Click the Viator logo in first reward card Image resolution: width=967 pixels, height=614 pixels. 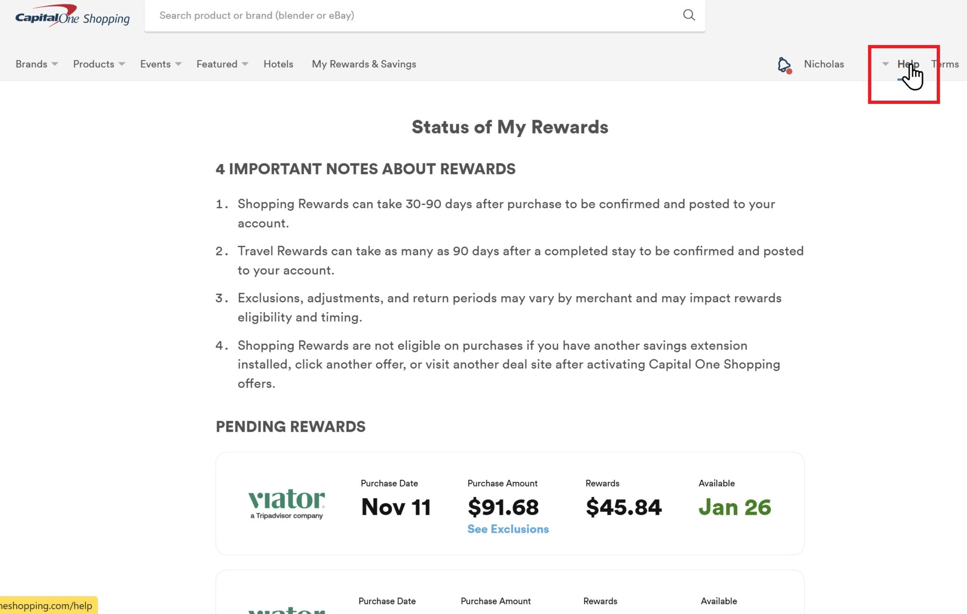pyautogui.click(x=287, y=503)
